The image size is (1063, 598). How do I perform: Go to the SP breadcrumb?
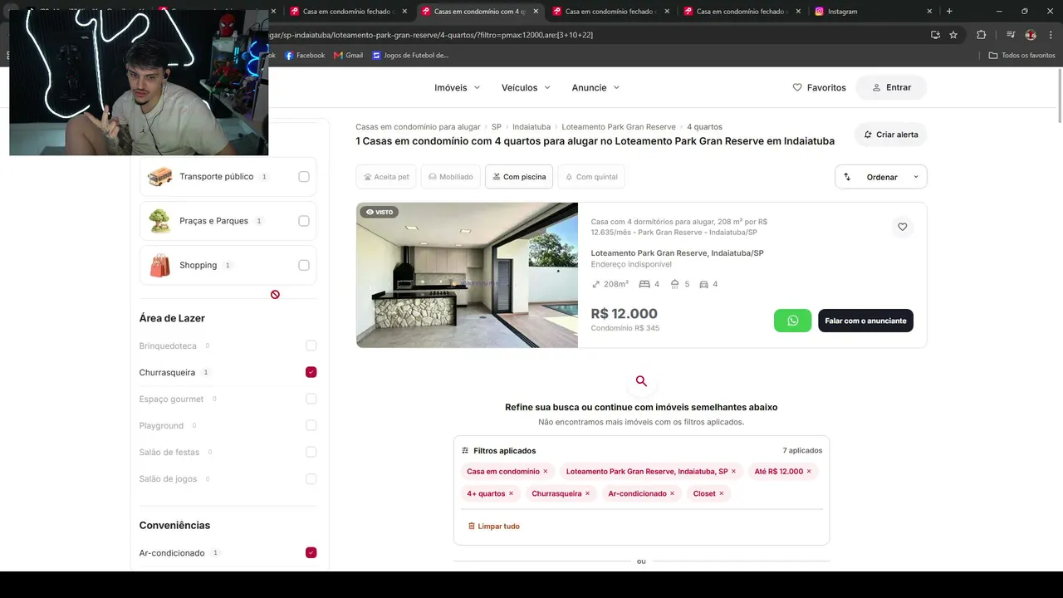pyautogui.click(x=497, y=127)
